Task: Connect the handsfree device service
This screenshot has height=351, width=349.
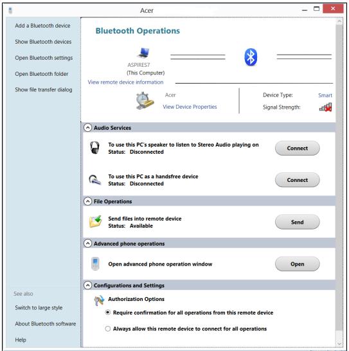Action: (298, 180)
